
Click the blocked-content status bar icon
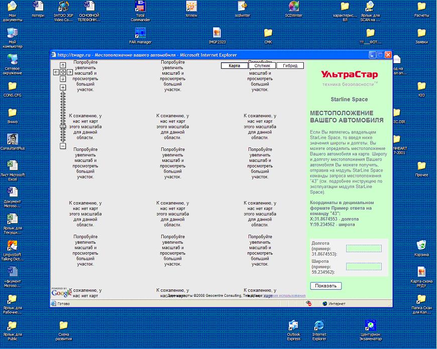point(309,303)
